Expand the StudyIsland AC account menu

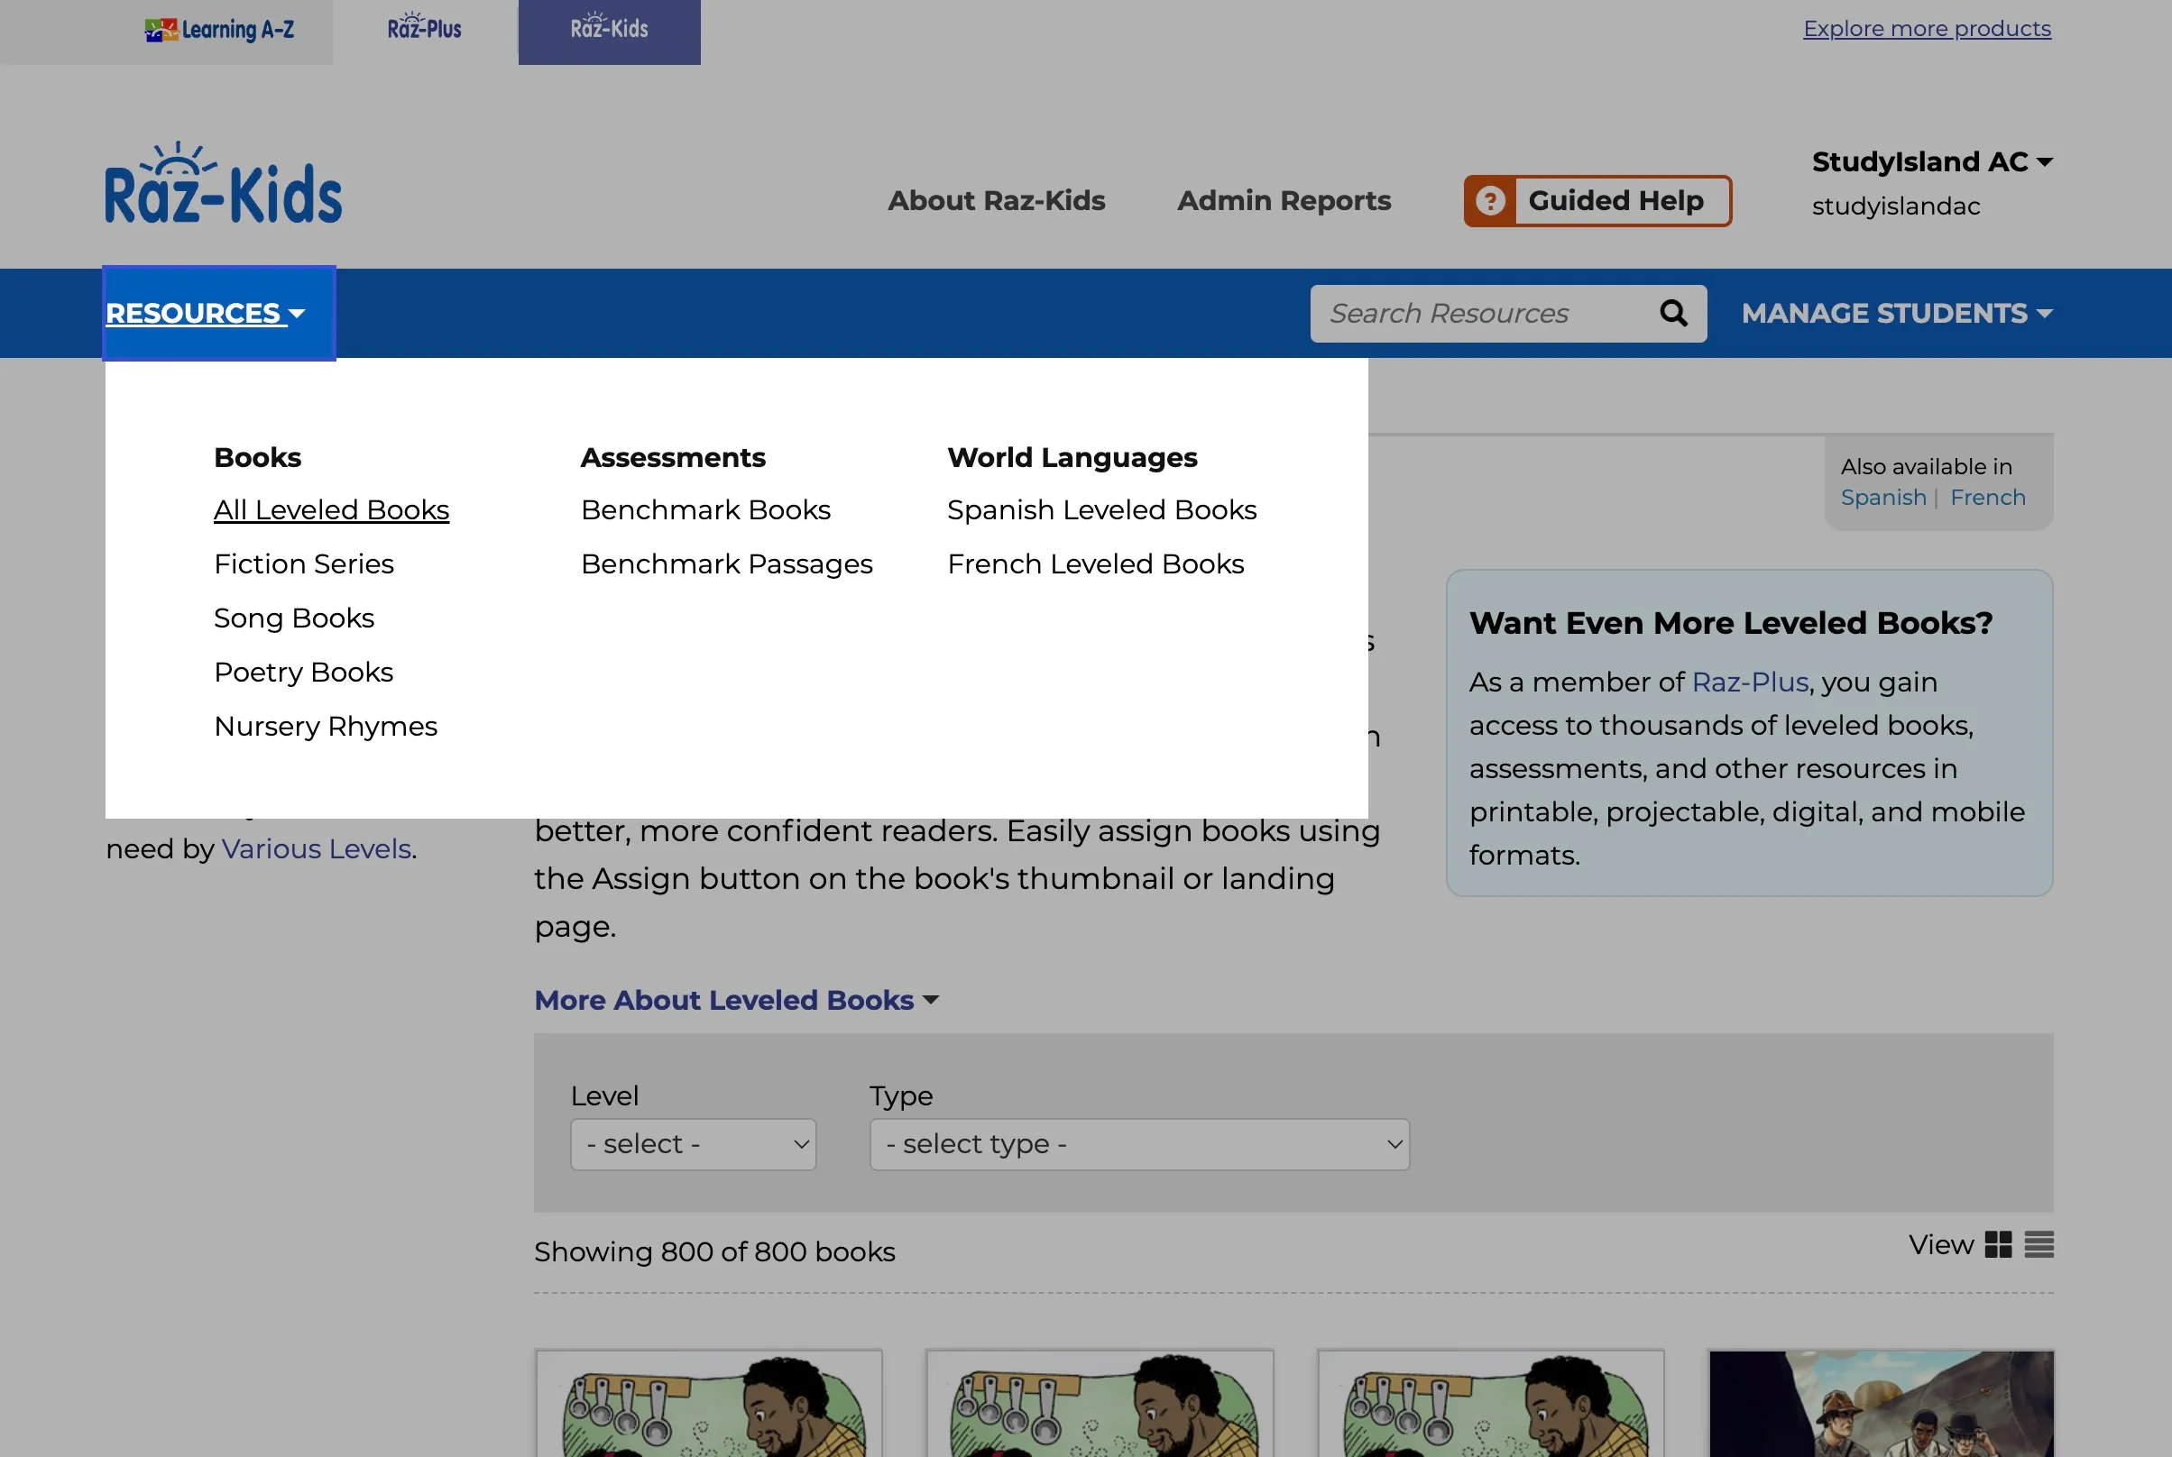(x=1931, y=161)
